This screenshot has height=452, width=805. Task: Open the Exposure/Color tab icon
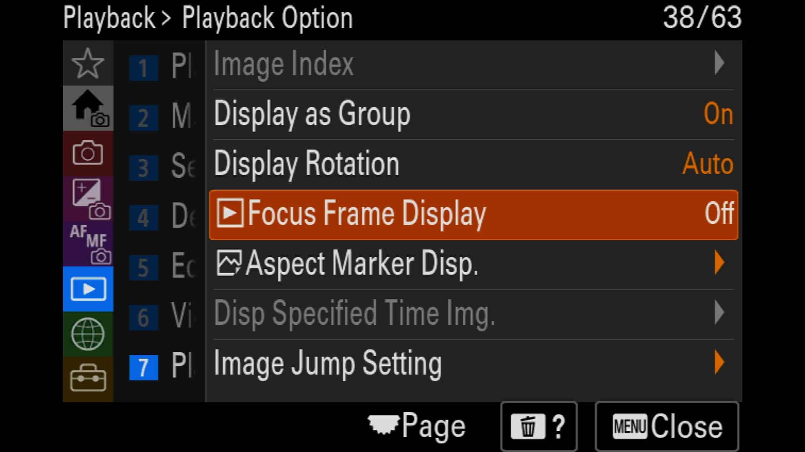[x=88, y=198]
